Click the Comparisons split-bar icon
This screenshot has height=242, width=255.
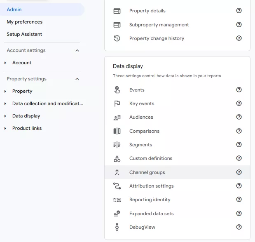[x=117, y=131]
